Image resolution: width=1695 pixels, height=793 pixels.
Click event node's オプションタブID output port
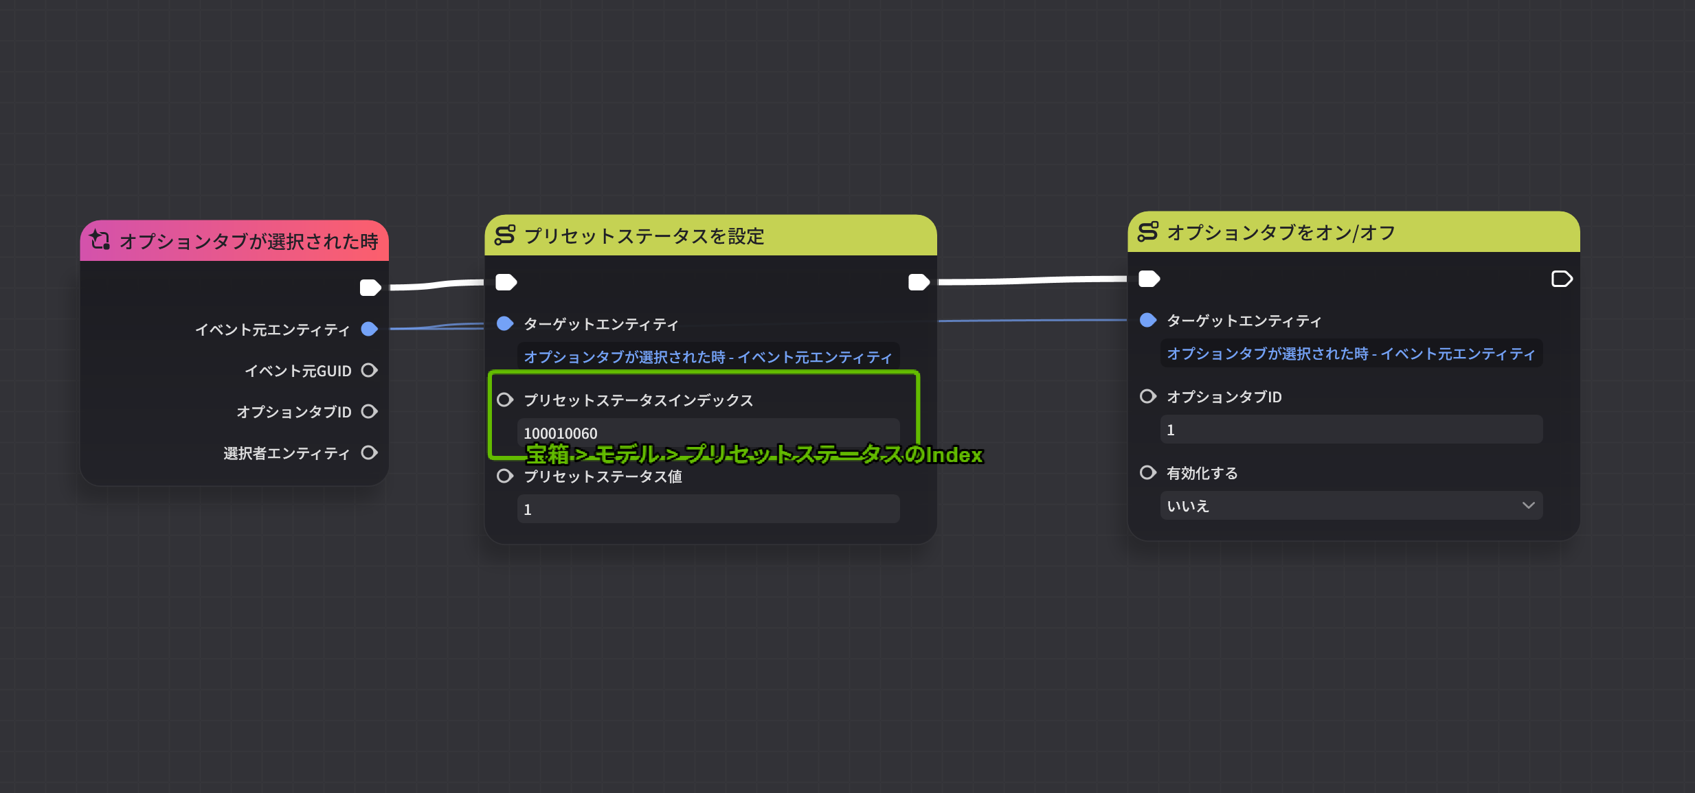(x=370, y=412)
